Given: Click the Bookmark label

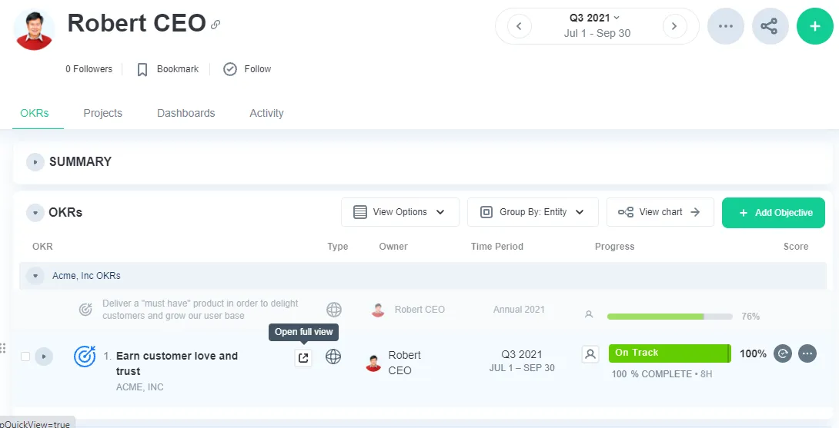Looking at the screenshot, I should coord(178,69).
